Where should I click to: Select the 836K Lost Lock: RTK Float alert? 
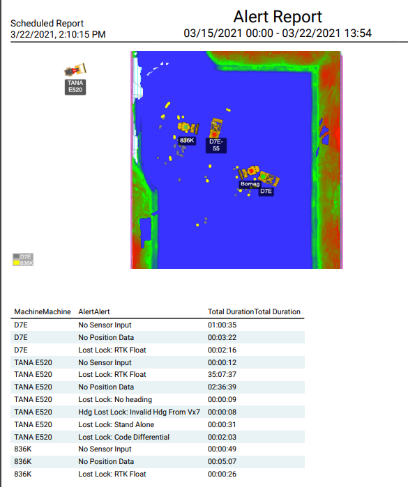[112, 474]
